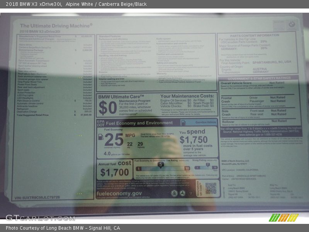309x232 pixels.
Task: Click the large '$0' under BMW Ultimate Care
Action: (108, 107)
